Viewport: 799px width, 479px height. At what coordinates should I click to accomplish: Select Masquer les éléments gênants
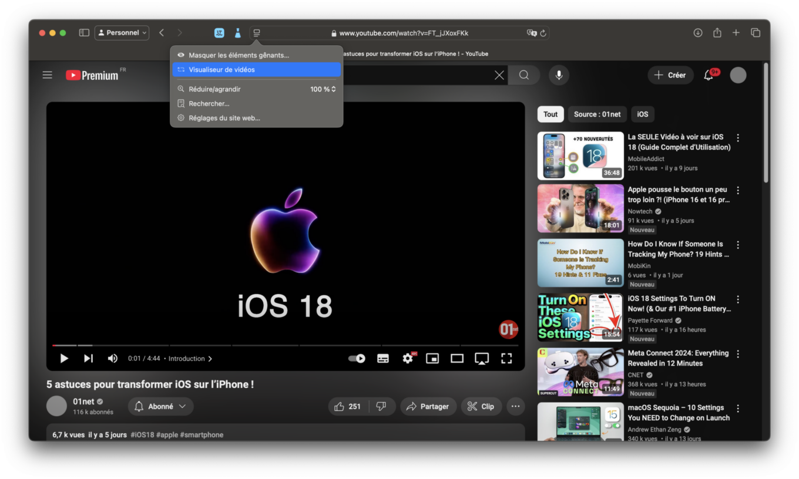(256, 55)
